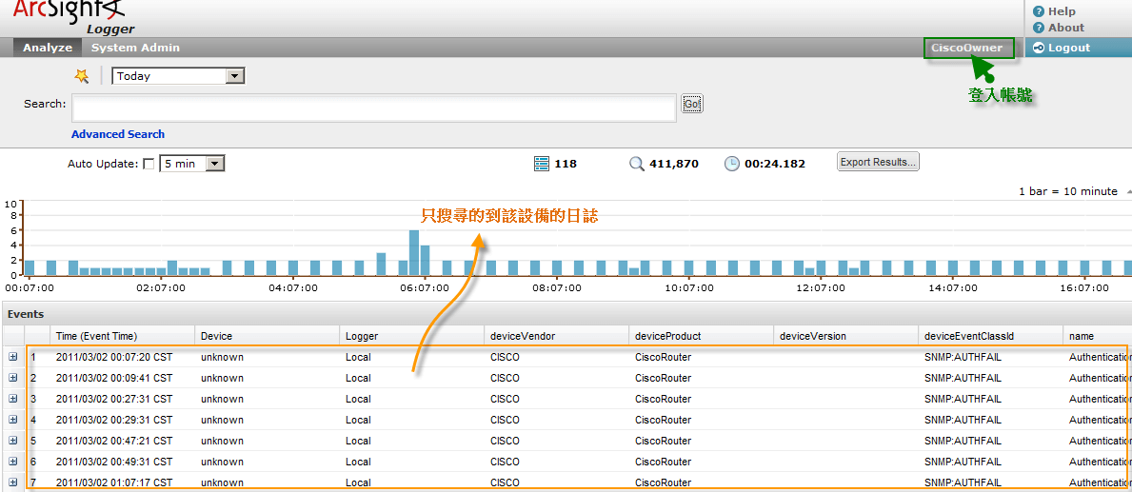1132x492 pixels.
Task: Click the scanned events magnifier icon
Action: [x=637, y=164]
